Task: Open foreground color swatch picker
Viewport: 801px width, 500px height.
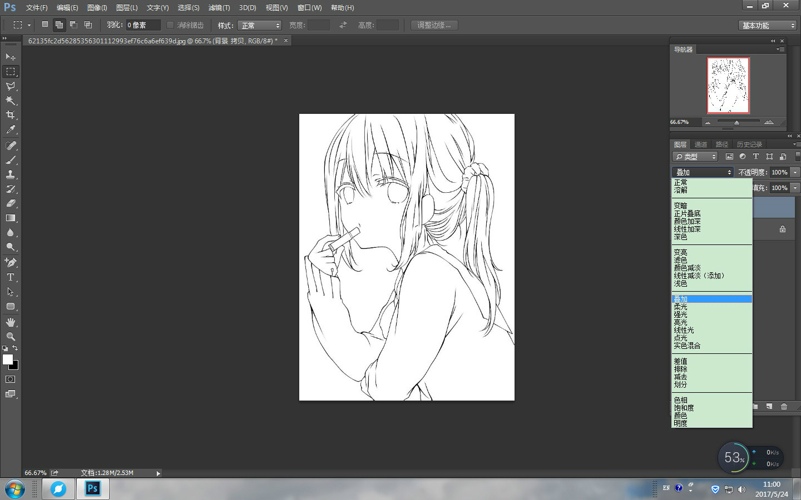Action: (7, 359)
